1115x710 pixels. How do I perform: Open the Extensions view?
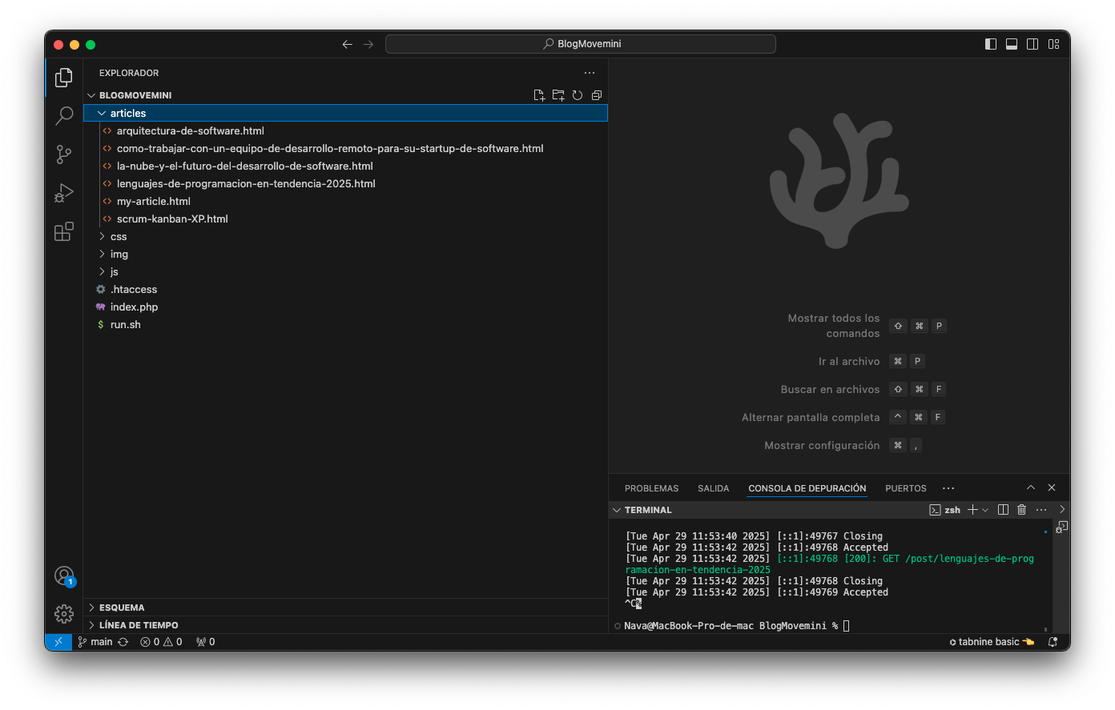64,231
